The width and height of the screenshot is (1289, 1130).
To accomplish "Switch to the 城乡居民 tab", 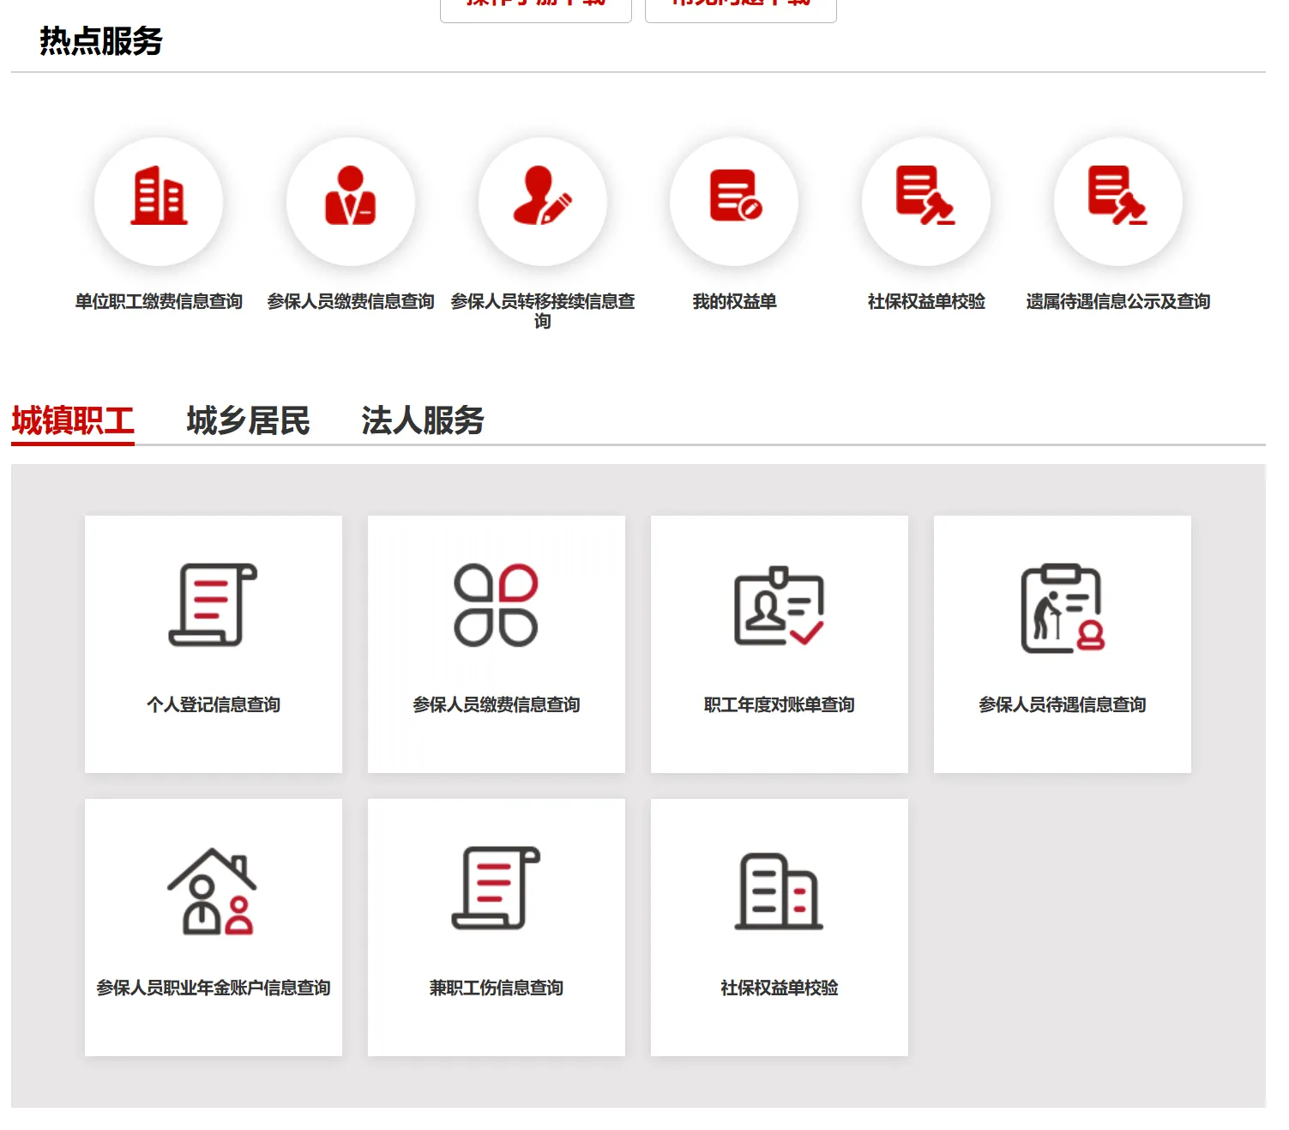I will (248, 421).
